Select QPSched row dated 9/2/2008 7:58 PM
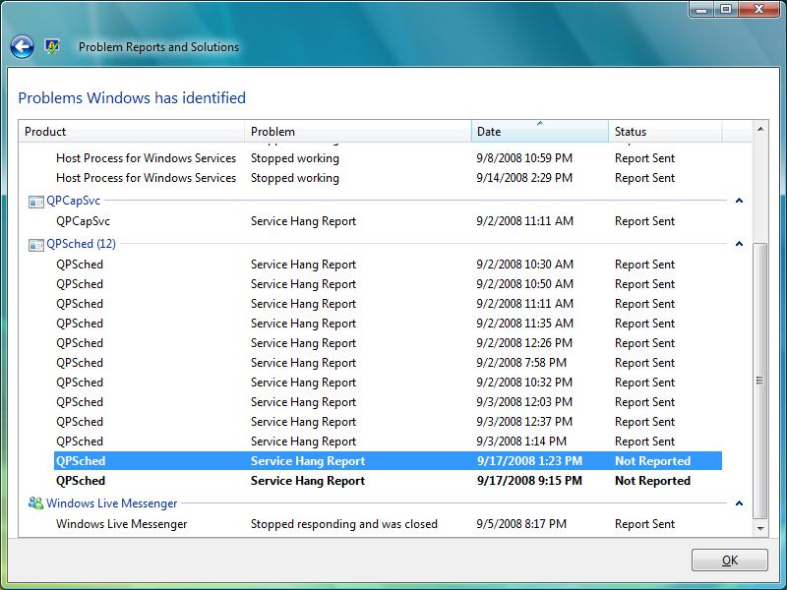 388,363
